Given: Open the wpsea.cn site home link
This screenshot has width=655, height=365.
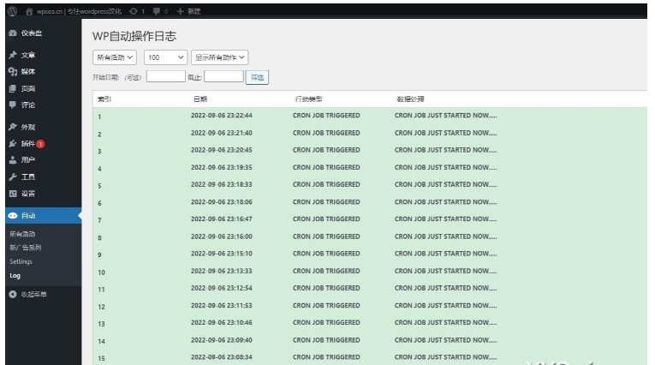Looking at the screenshot, I should pyautogui.click(x=72, y=9).
